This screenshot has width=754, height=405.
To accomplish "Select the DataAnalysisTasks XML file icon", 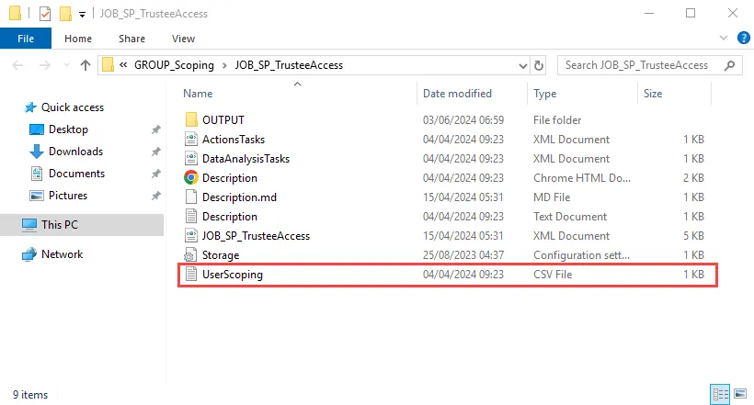I will (x=191, y=159).
